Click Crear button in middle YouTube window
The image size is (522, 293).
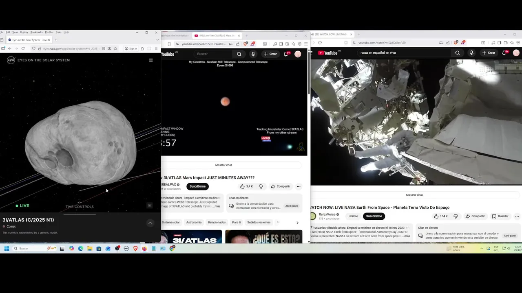click(270, 54)
